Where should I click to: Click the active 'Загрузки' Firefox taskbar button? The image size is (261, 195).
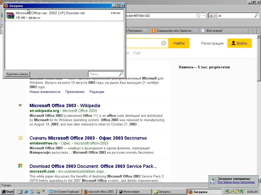[x=205, y=192]
